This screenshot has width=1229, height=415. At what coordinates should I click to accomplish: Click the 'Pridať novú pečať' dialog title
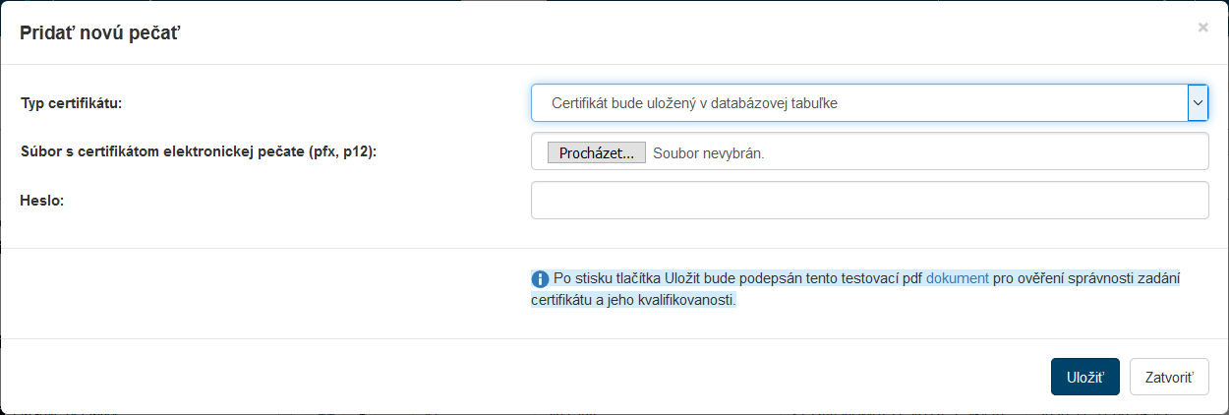tap(99, 33)
